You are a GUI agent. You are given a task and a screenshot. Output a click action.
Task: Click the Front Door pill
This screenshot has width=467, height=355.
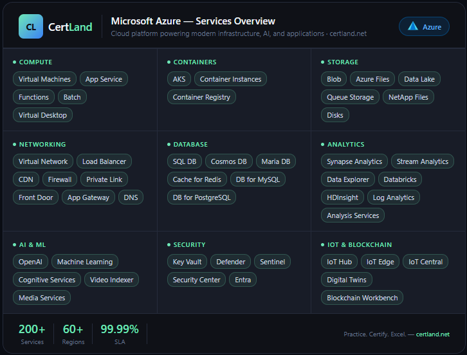tap(36, 197)
